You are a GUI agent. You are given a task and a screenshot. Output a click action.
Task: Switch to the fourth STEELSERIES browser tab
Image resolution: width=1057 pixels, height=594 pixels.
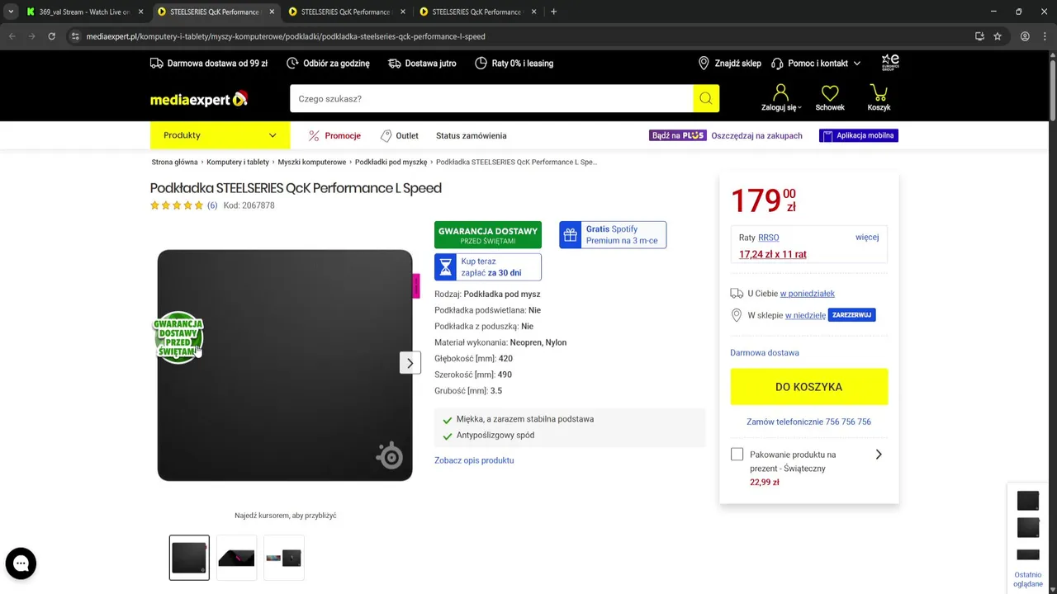(476, 12)
